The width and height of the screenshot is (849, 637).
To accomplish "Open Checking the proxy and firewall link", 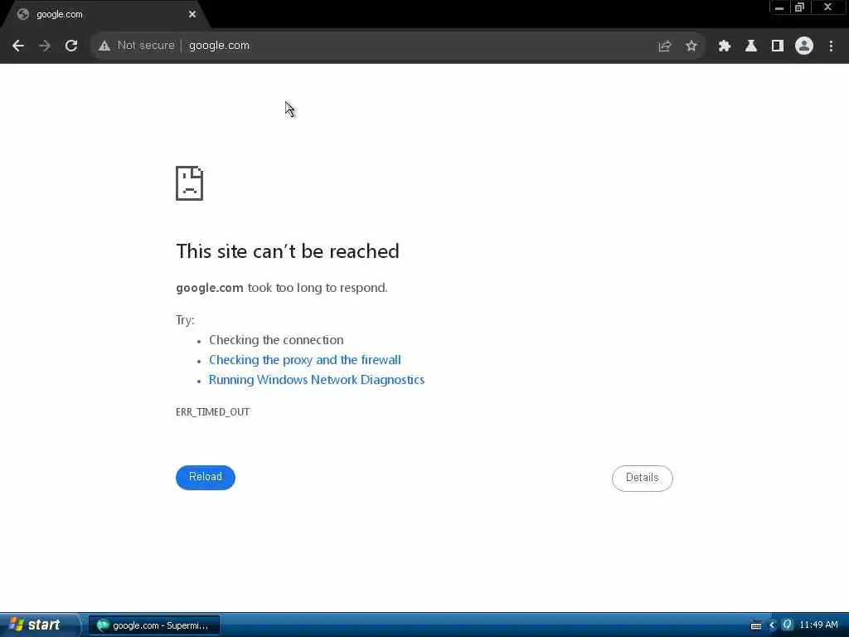I will point(305,360).
